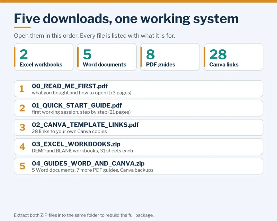277x221 pixels.
Task: Click '28 links to your own Canva copies' text
Action: pyautogui.click(x=69, y=132)
